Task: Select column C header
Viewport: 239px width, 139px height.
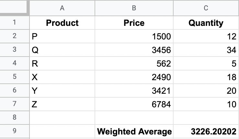Action: [206, 8]
